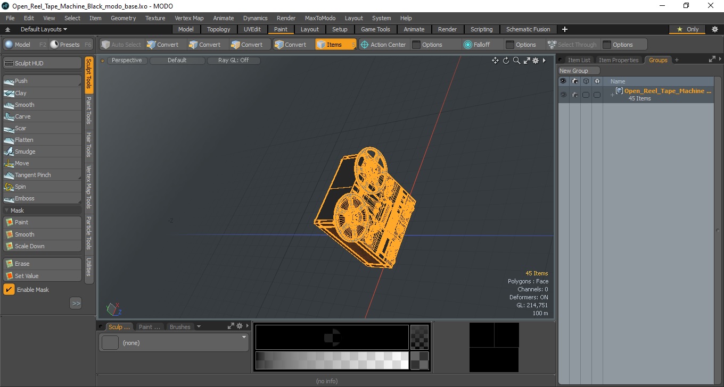Open the Perspective view type dropdown
The width and height of the screenshot is (724, 387).
tap(127, 61)
